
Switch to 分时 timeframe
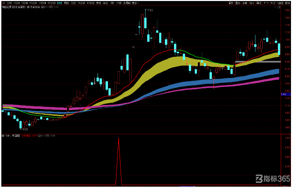coord(9,3)
